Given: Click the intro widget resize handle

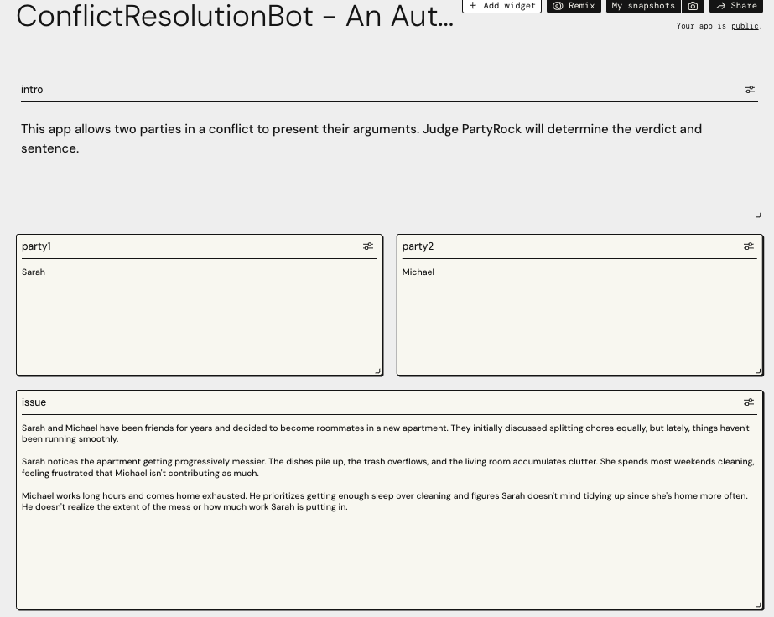Looking at the screenshot, I should click(759, 215).
